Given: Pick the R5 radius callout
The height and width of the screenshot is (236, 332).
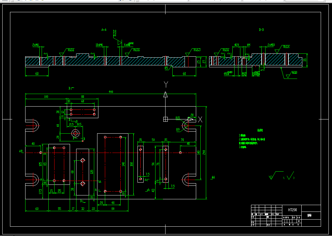Looking at the screenshot, I should coord(166,68).
